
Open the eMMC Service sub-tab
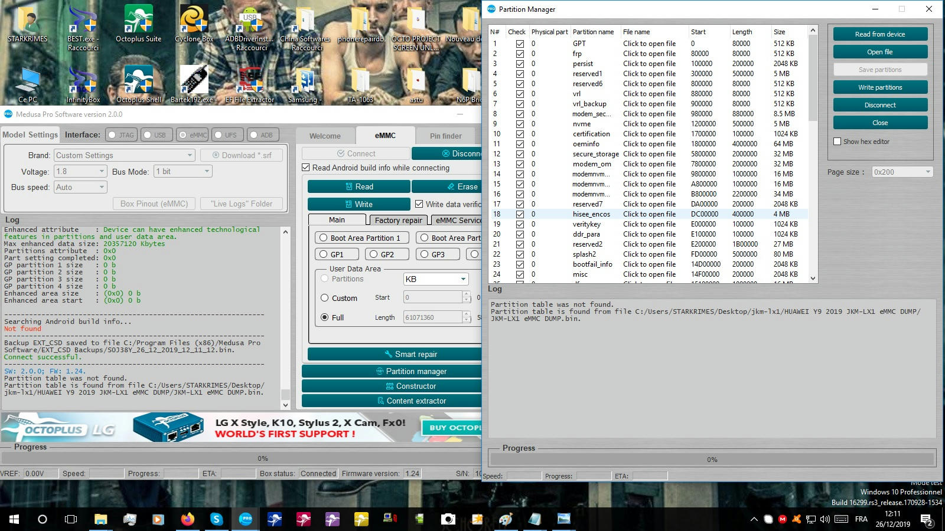pos(457,220)
